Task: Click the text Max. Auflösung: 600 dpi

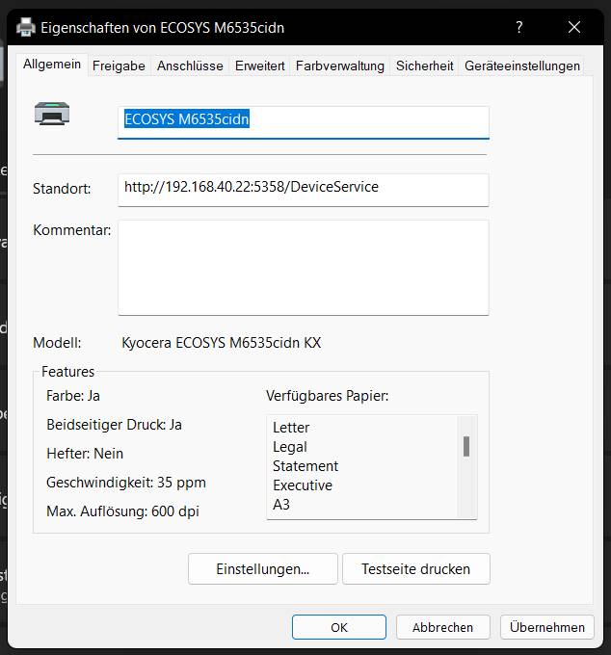Action: pos(122,511)
